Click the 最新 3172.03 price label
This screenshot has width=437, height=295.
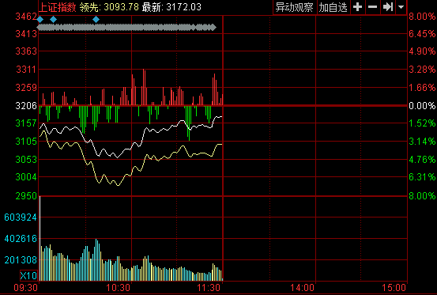[x=171, y=7]
